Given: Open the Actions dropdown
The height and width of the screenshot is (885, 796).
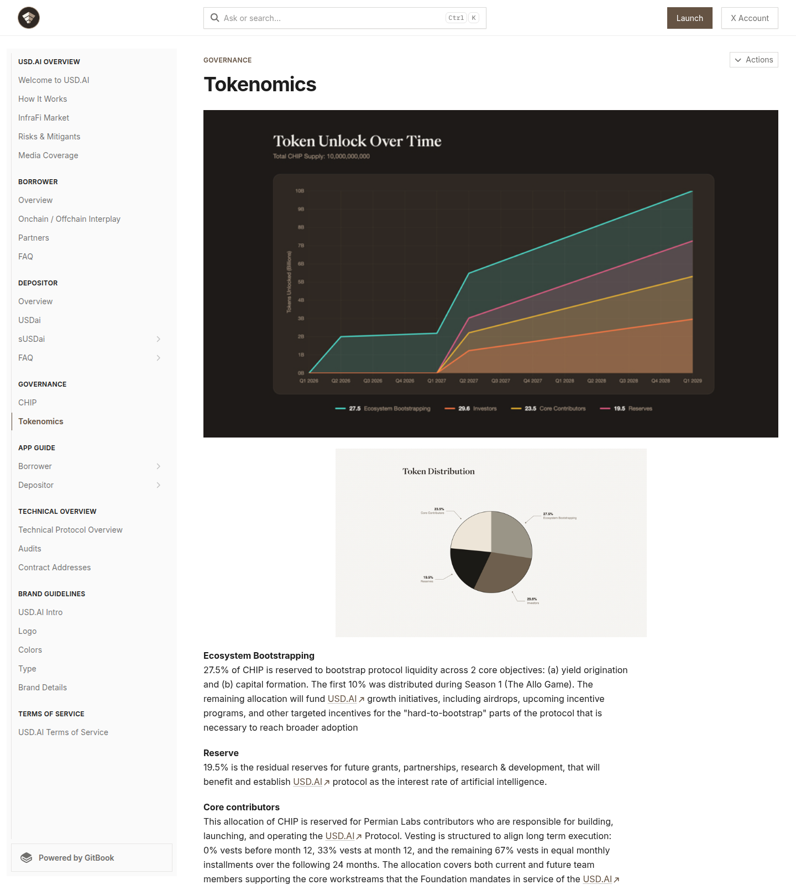Looking at the screenshot, I should [753, 60].
